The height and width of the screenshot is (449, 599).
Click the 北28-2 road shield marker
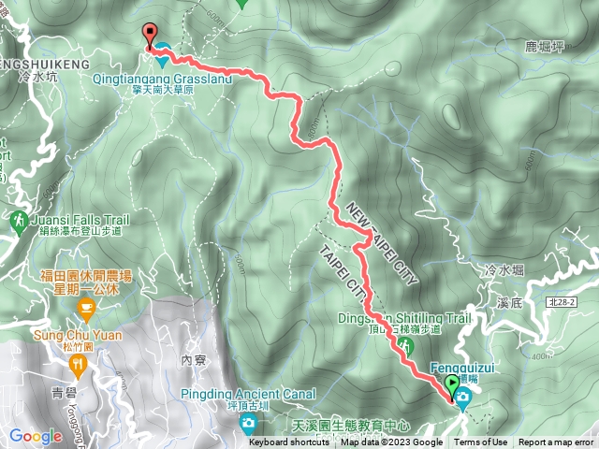561,302
